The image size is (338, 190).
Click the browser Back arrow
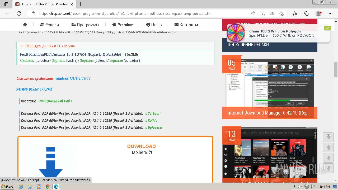(x=7, y=13)
